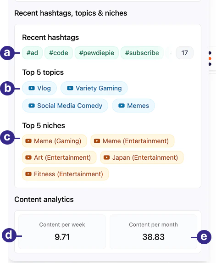Screen dimensions: 216x263
Task: Expand the 17 more hashtags badge
Action: coord(184,53)
